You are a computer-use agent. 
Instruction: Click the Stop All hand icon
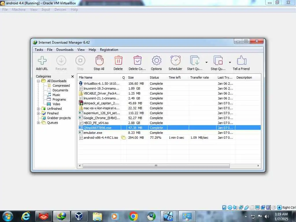(x=99, y=60)
